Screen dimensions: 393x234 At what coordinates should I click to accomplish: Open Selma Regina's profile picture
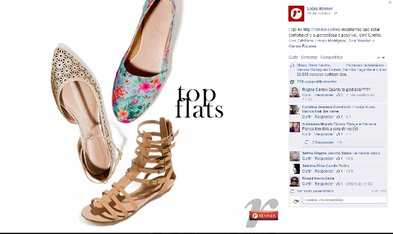[295, 156]
